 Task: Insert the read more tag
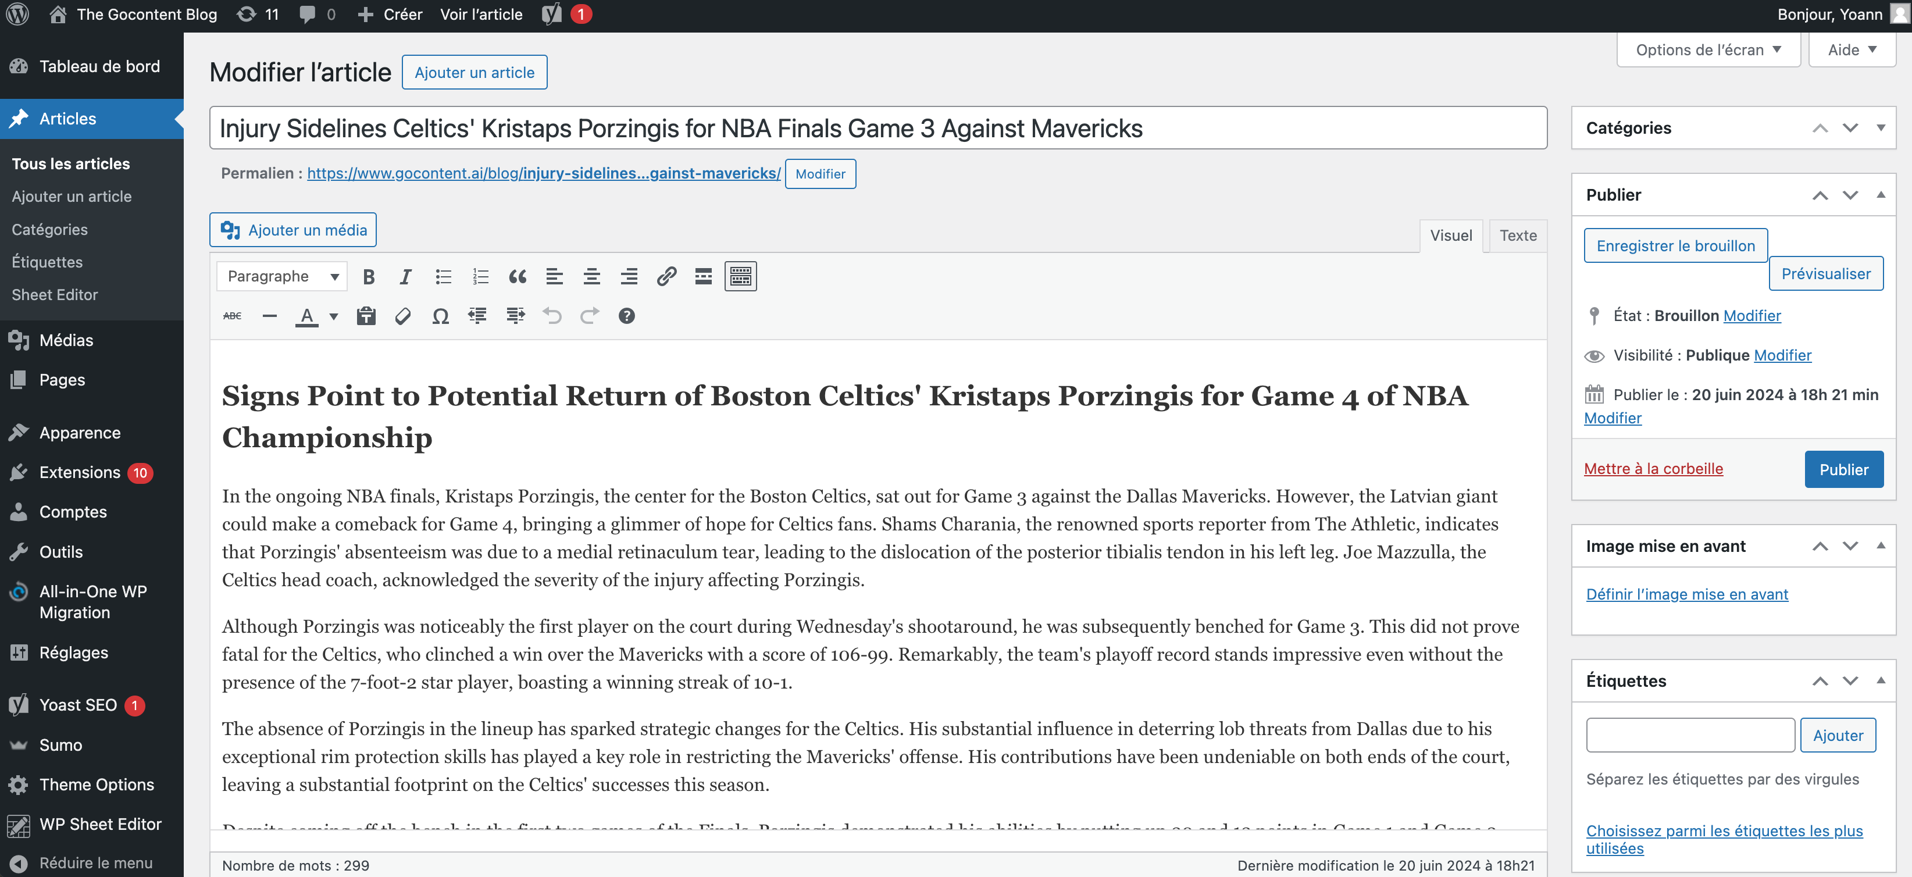tap(703, 277)
